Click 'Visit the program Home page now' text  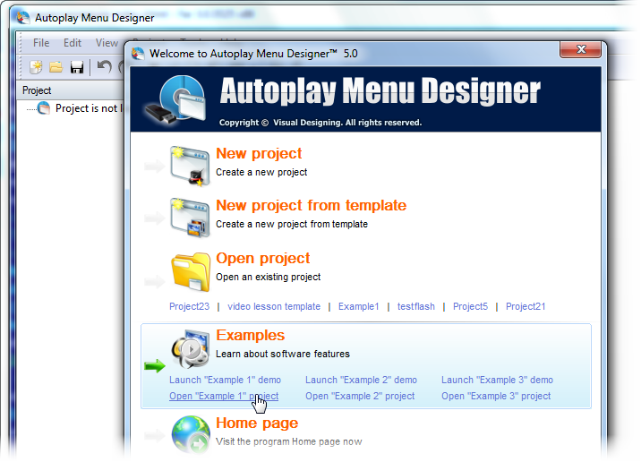pyautogui.click(x=288, y=441)
